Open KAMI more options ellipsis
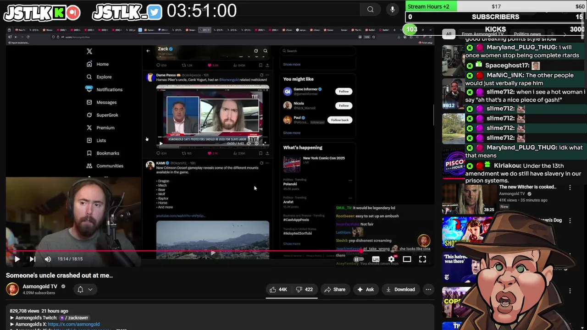The width and height of the screenshot is (587, 330). pyautogui.click(x=267, y=163)
